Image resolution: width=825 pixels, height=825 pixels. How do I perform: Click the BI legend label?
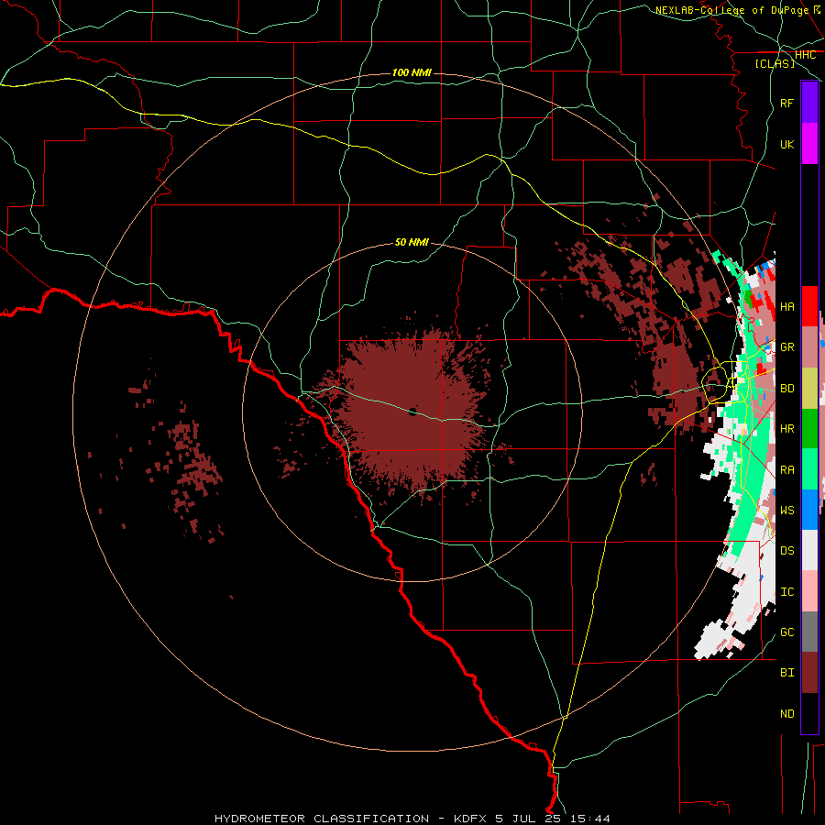point(786,673)
